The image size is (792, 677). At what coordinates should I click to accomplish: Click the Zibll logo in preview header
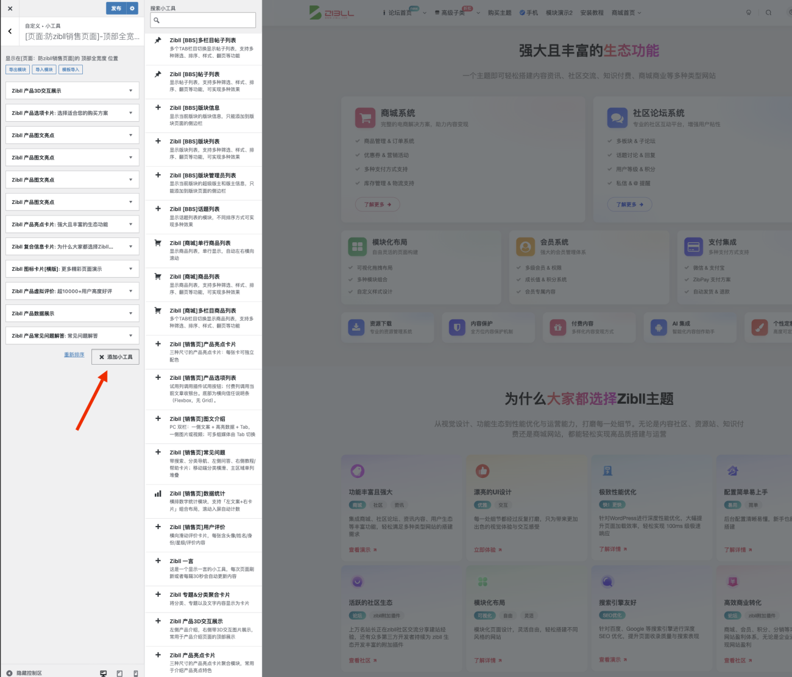331,12
